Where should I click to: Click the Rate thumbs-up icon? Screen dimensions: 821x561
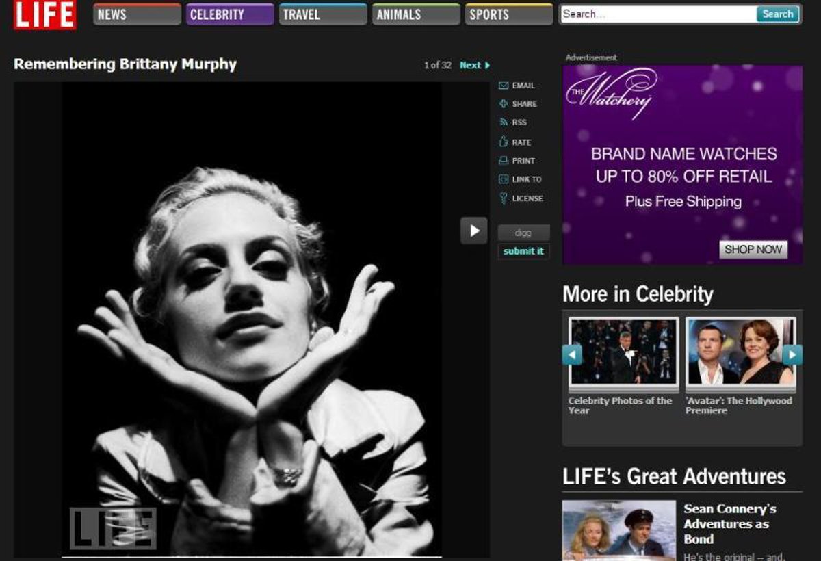click(504, 142)
